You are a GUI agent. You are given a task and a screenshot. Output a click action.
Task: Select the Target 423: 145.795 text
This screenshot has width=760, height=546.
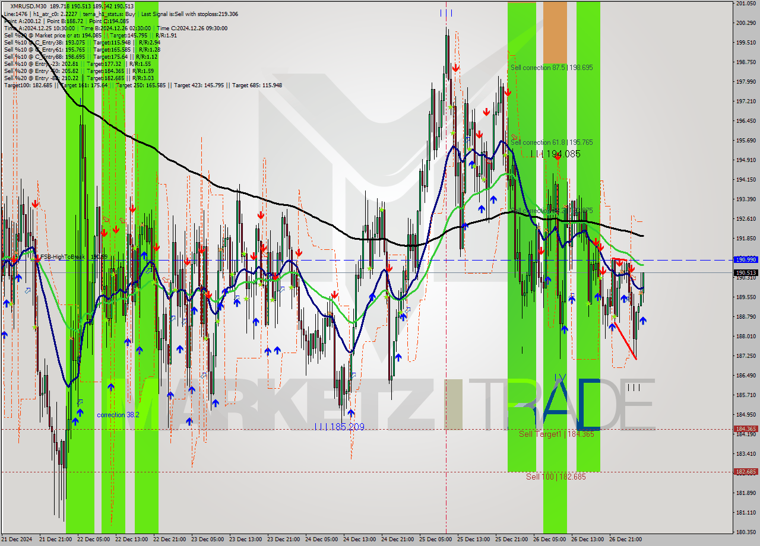pyautogui.click(x=199, y=85)
